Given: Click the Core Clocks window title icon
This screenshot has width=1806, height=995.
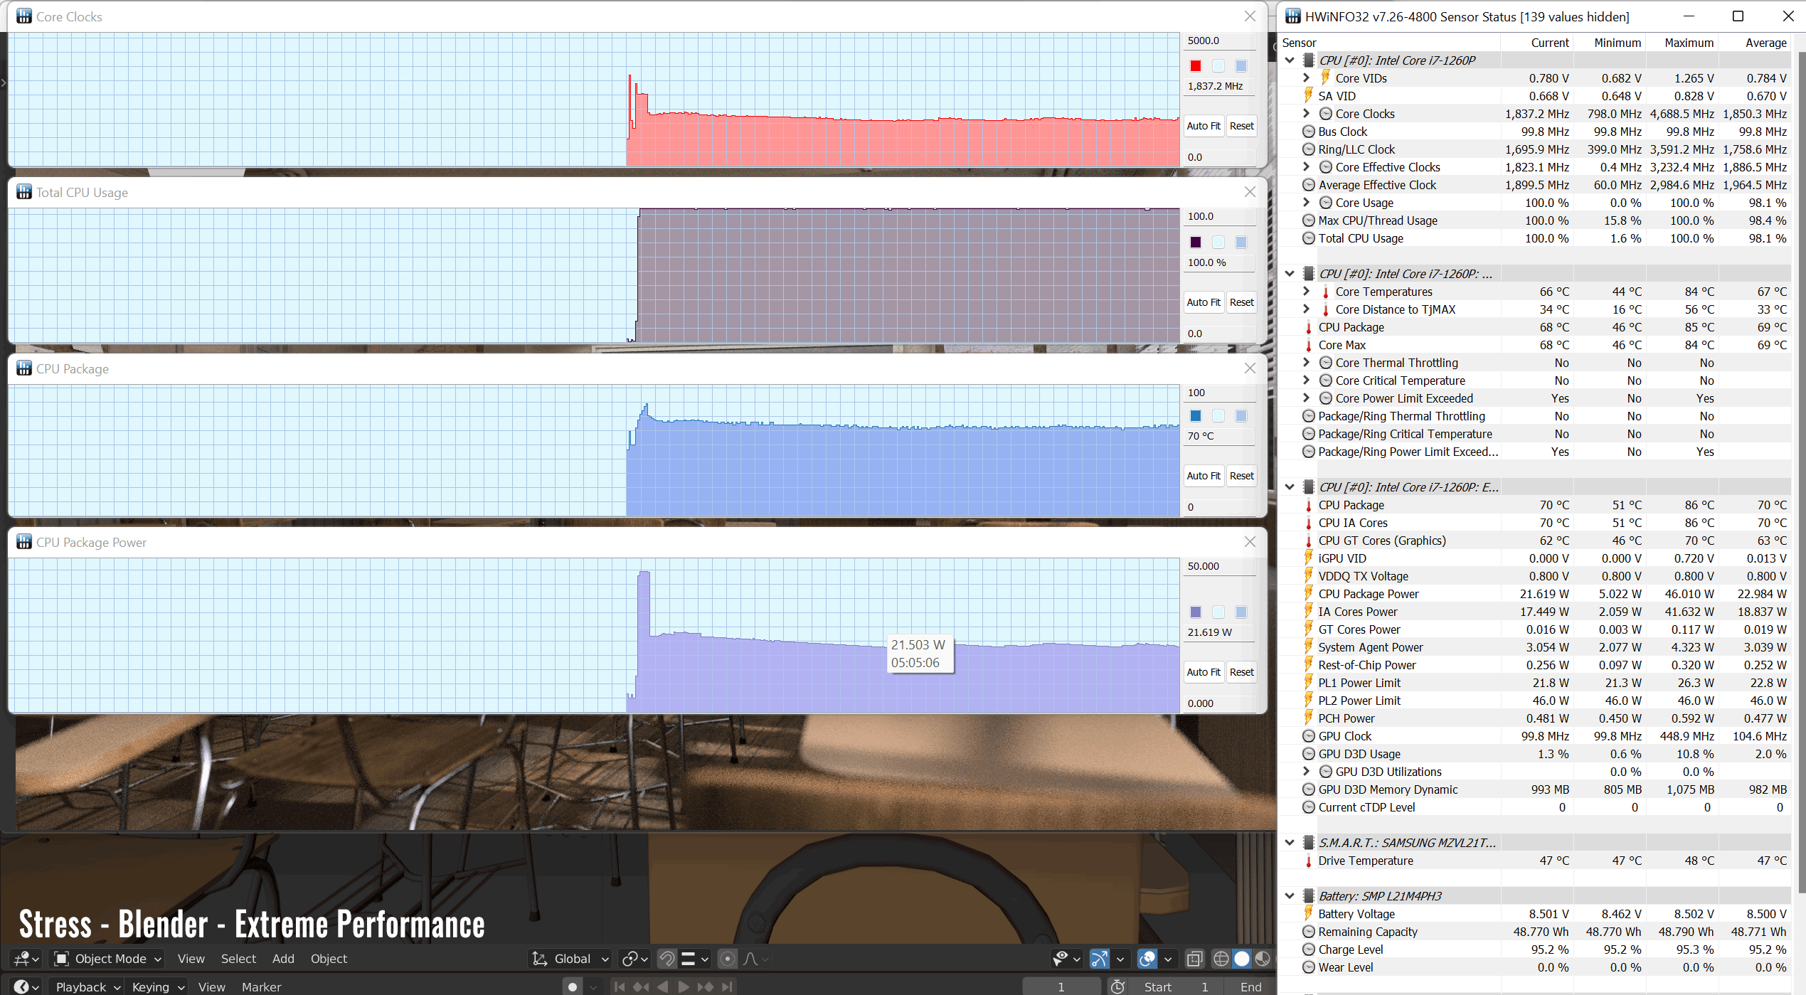Looking at the screenshot, I should click(23, 16).
